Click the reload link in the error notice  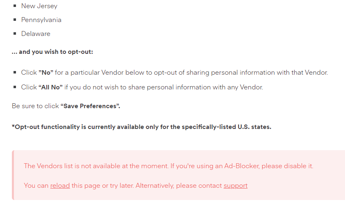tap(60, 186)
